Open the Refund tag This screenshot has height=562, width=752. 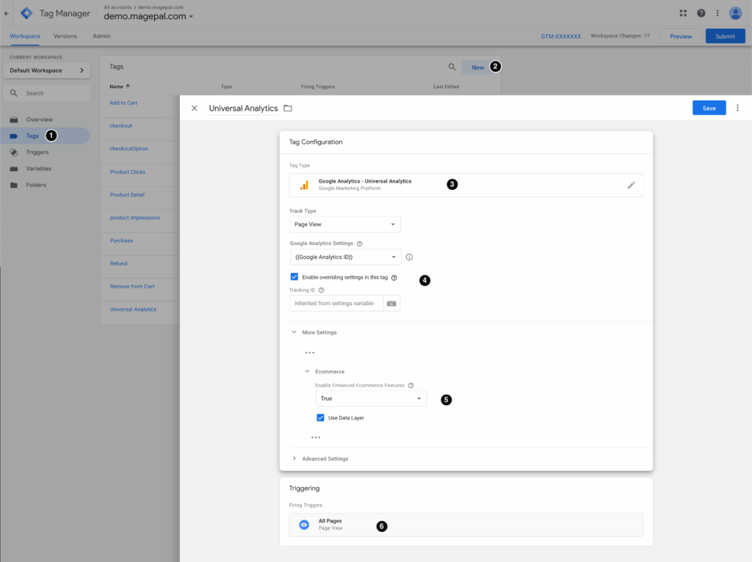click(118, 263)
